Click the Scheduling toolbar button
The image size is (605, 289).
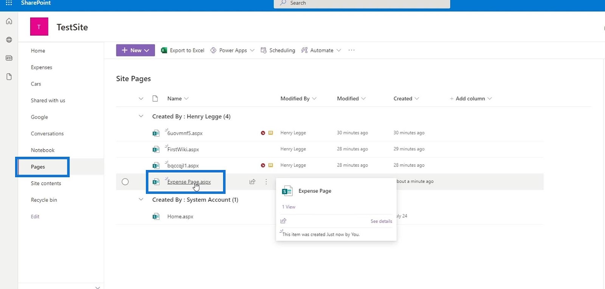pyautogui.click(x=278, y=50)
